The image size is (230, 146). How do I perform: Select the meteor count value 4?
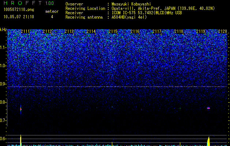pyautogui.click(x=52, y=17)
